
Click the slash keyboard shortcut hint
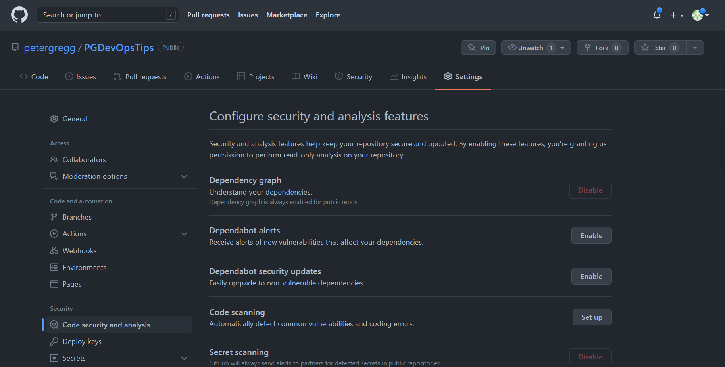(171, 15)
